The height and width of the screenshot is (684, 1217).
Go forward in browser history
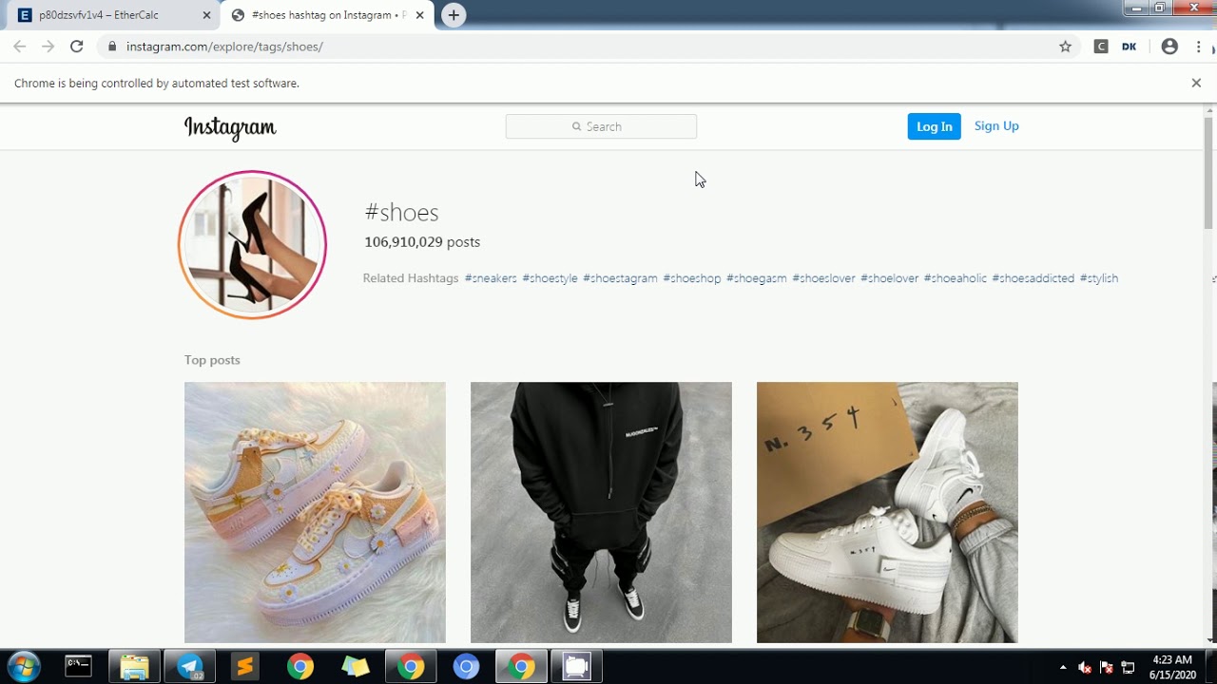(48, 47)
